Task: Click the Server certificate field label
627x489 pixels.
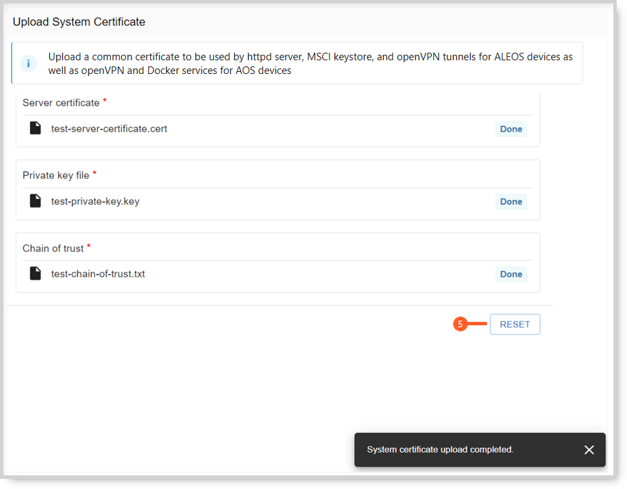Action: pyautogui.click(x=61, y=103)
